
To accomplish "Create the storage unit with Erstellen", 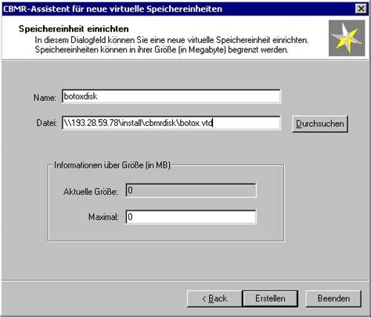I will [270, 298].
